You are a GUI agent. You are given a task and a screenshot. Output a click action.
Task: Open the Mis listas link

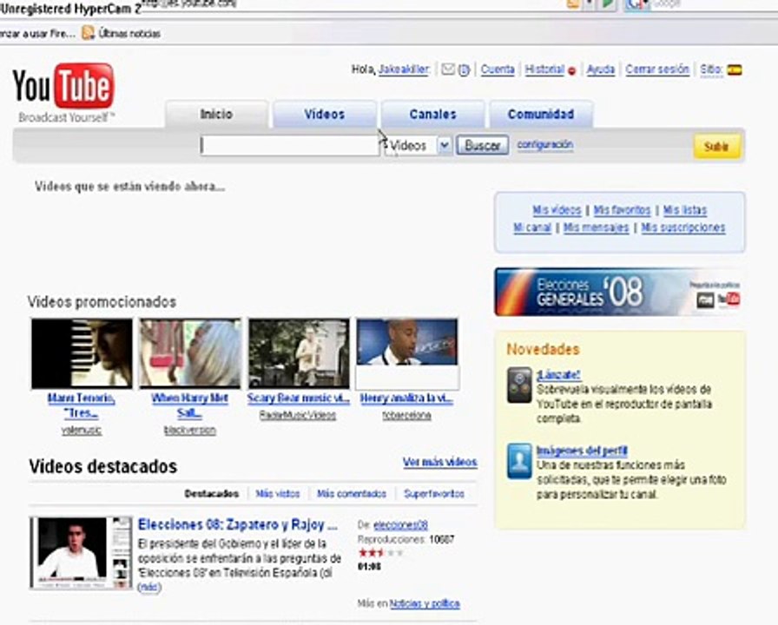[685, 210]
